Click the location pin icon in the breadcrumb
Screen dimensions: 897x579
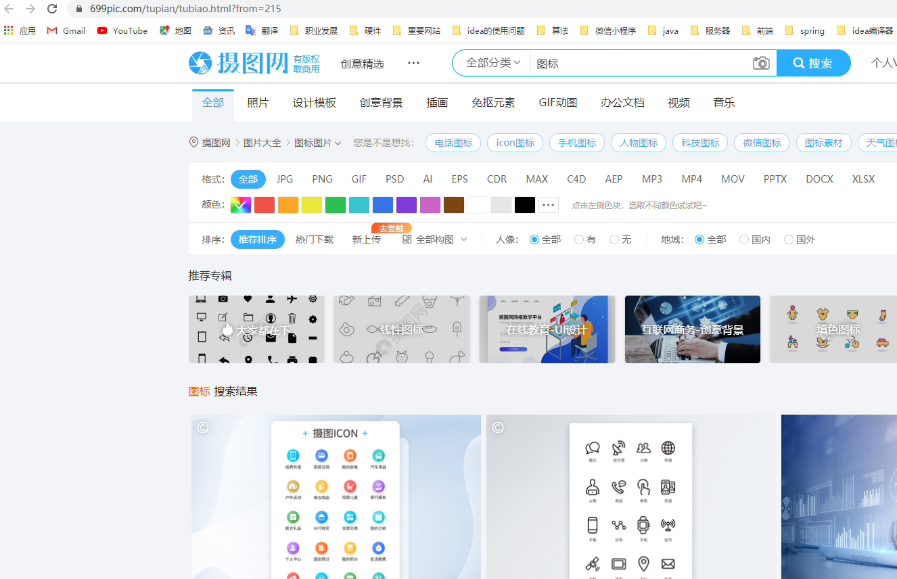193,143
